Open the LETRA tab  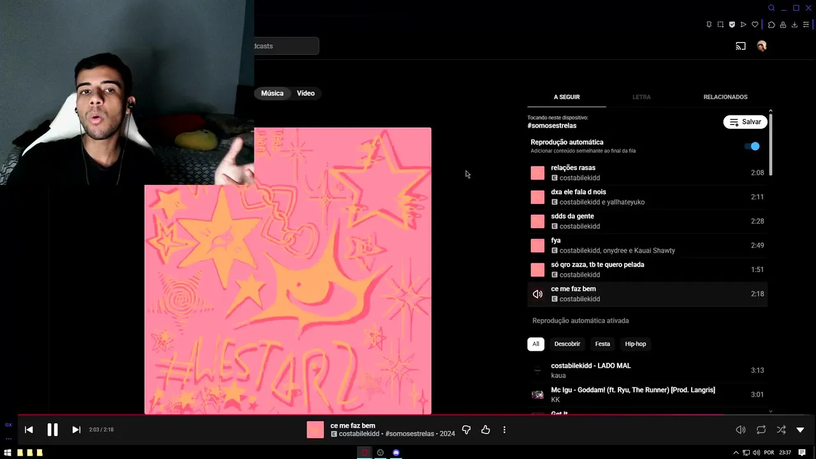(641, 97)
